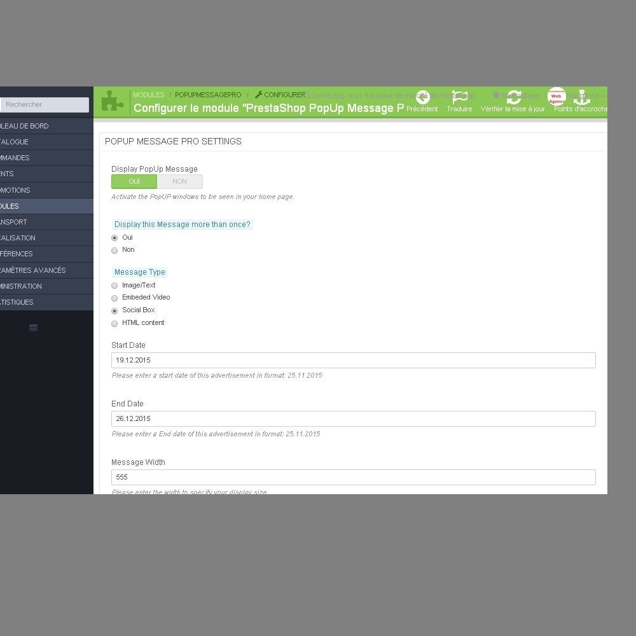Click the 'Activate the PopUP windows' help text

point(203,197)
